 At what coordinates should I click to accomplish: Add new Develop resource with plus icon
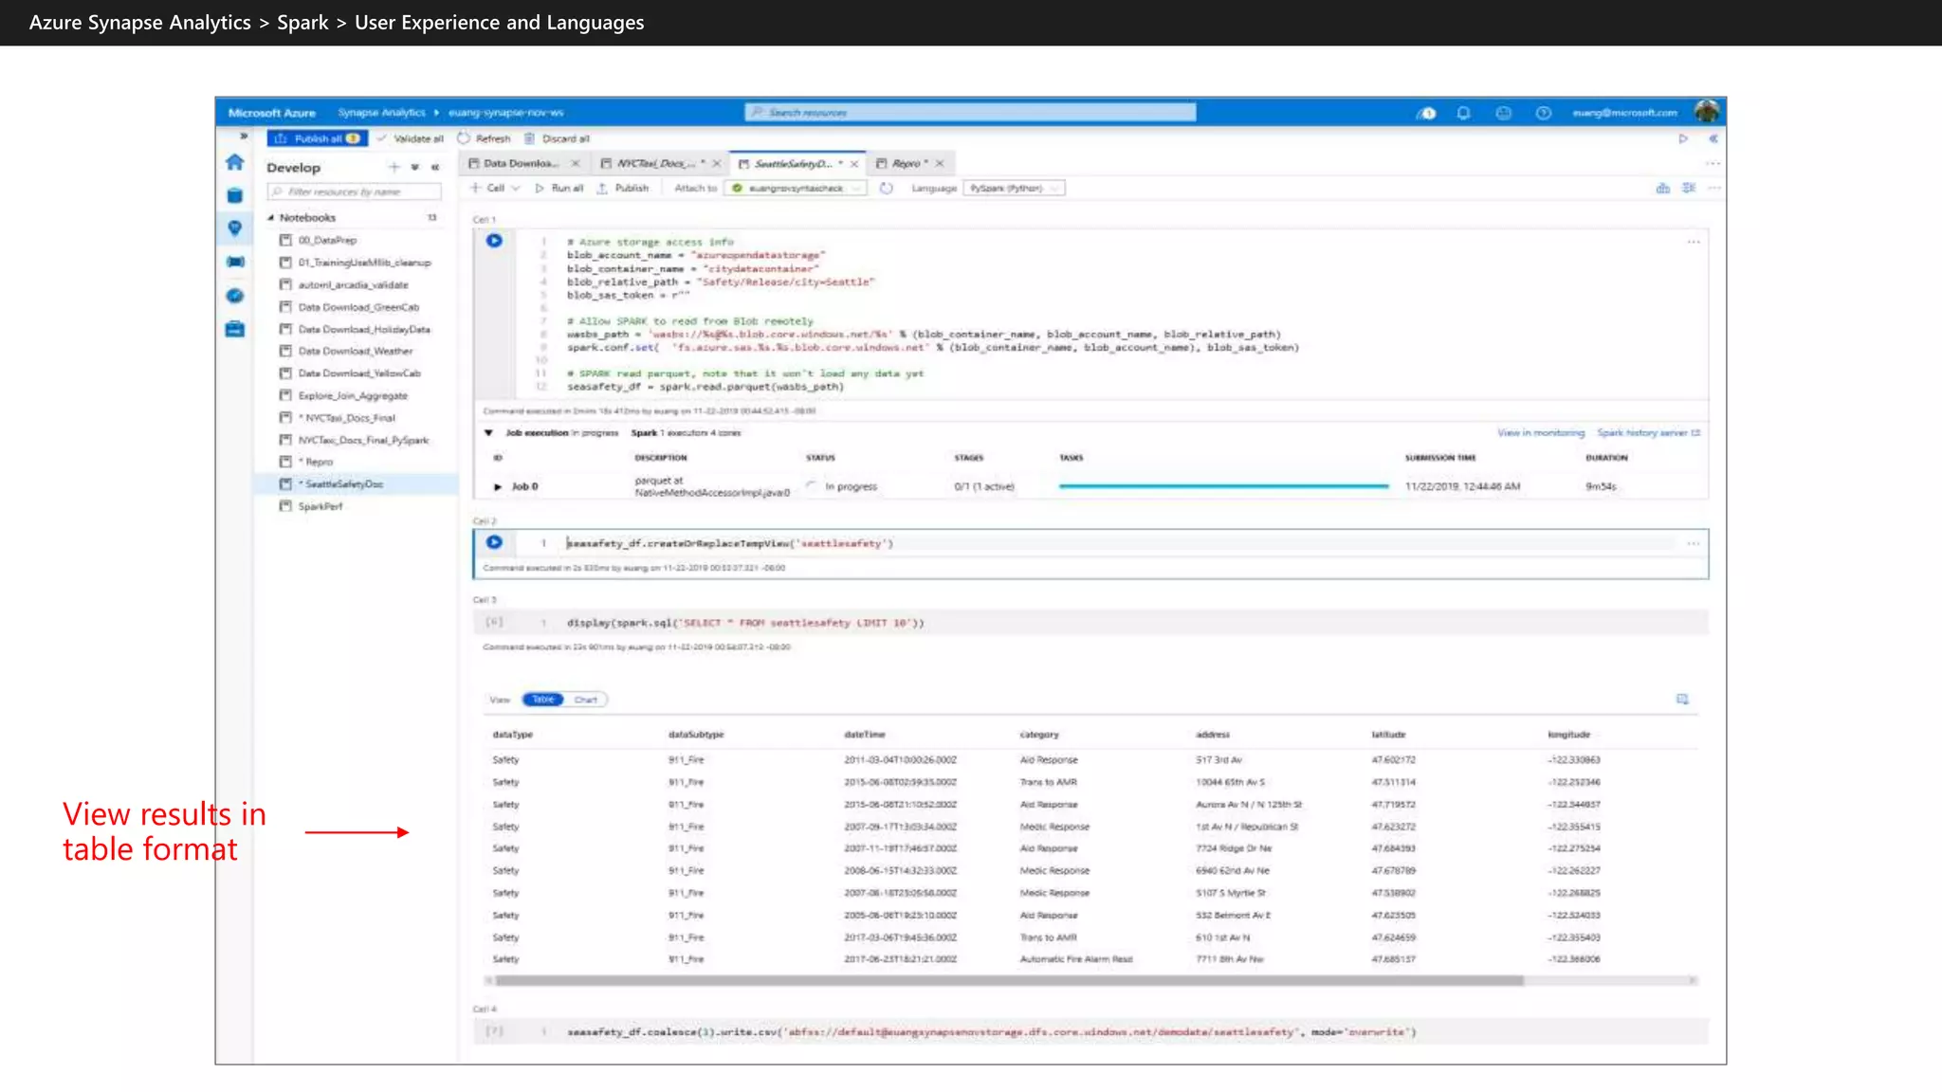click(x=394, y=167)
